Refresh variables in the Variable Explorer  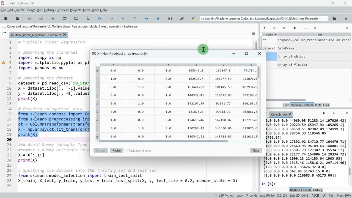click(315, 28)
